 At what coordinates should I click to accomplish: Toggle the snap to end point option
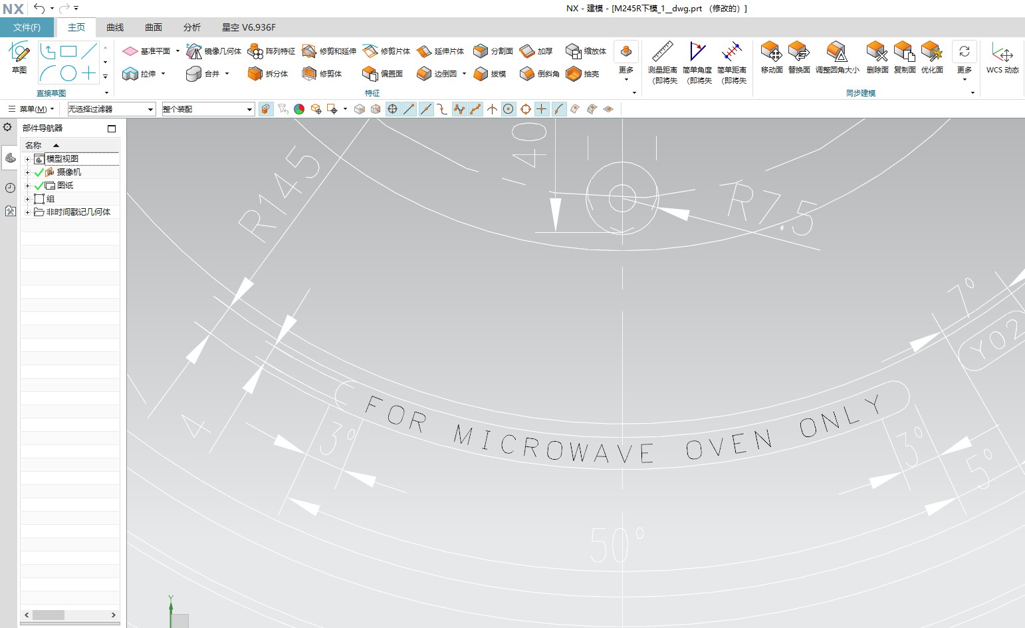coord(409,109)
